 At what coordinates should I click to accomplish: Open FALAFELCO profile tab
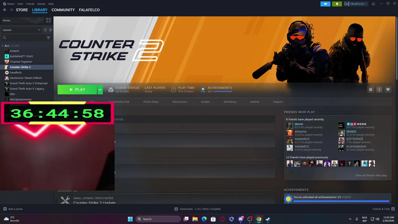(x=89, y=10)
